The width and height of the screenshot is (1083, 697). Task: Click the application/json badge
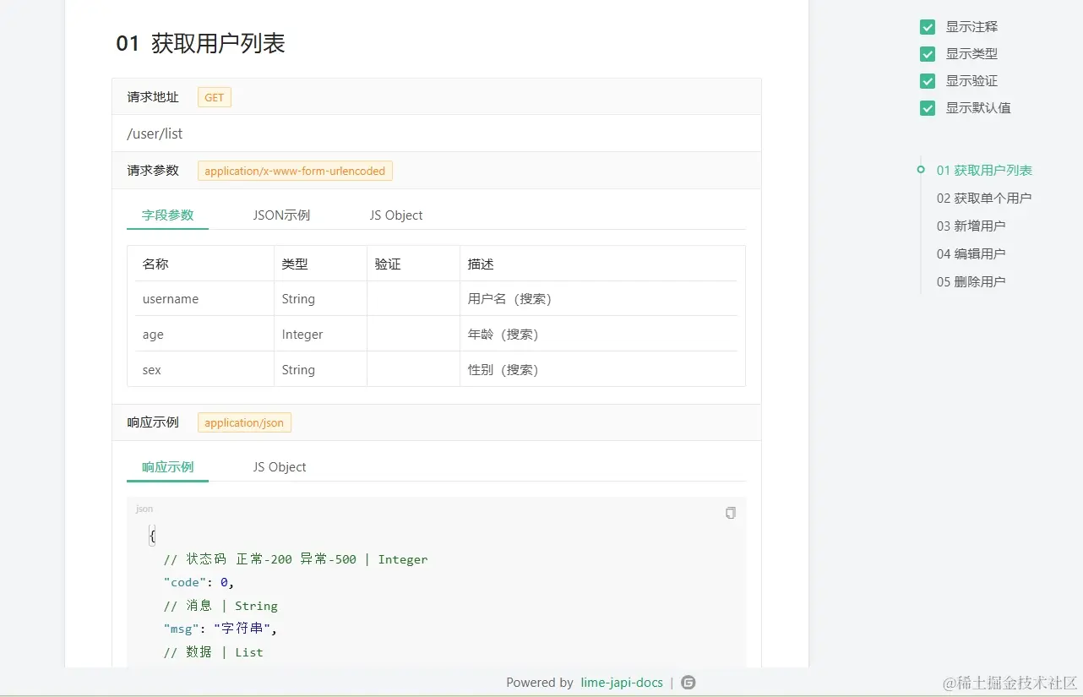(x=244, y=422)
